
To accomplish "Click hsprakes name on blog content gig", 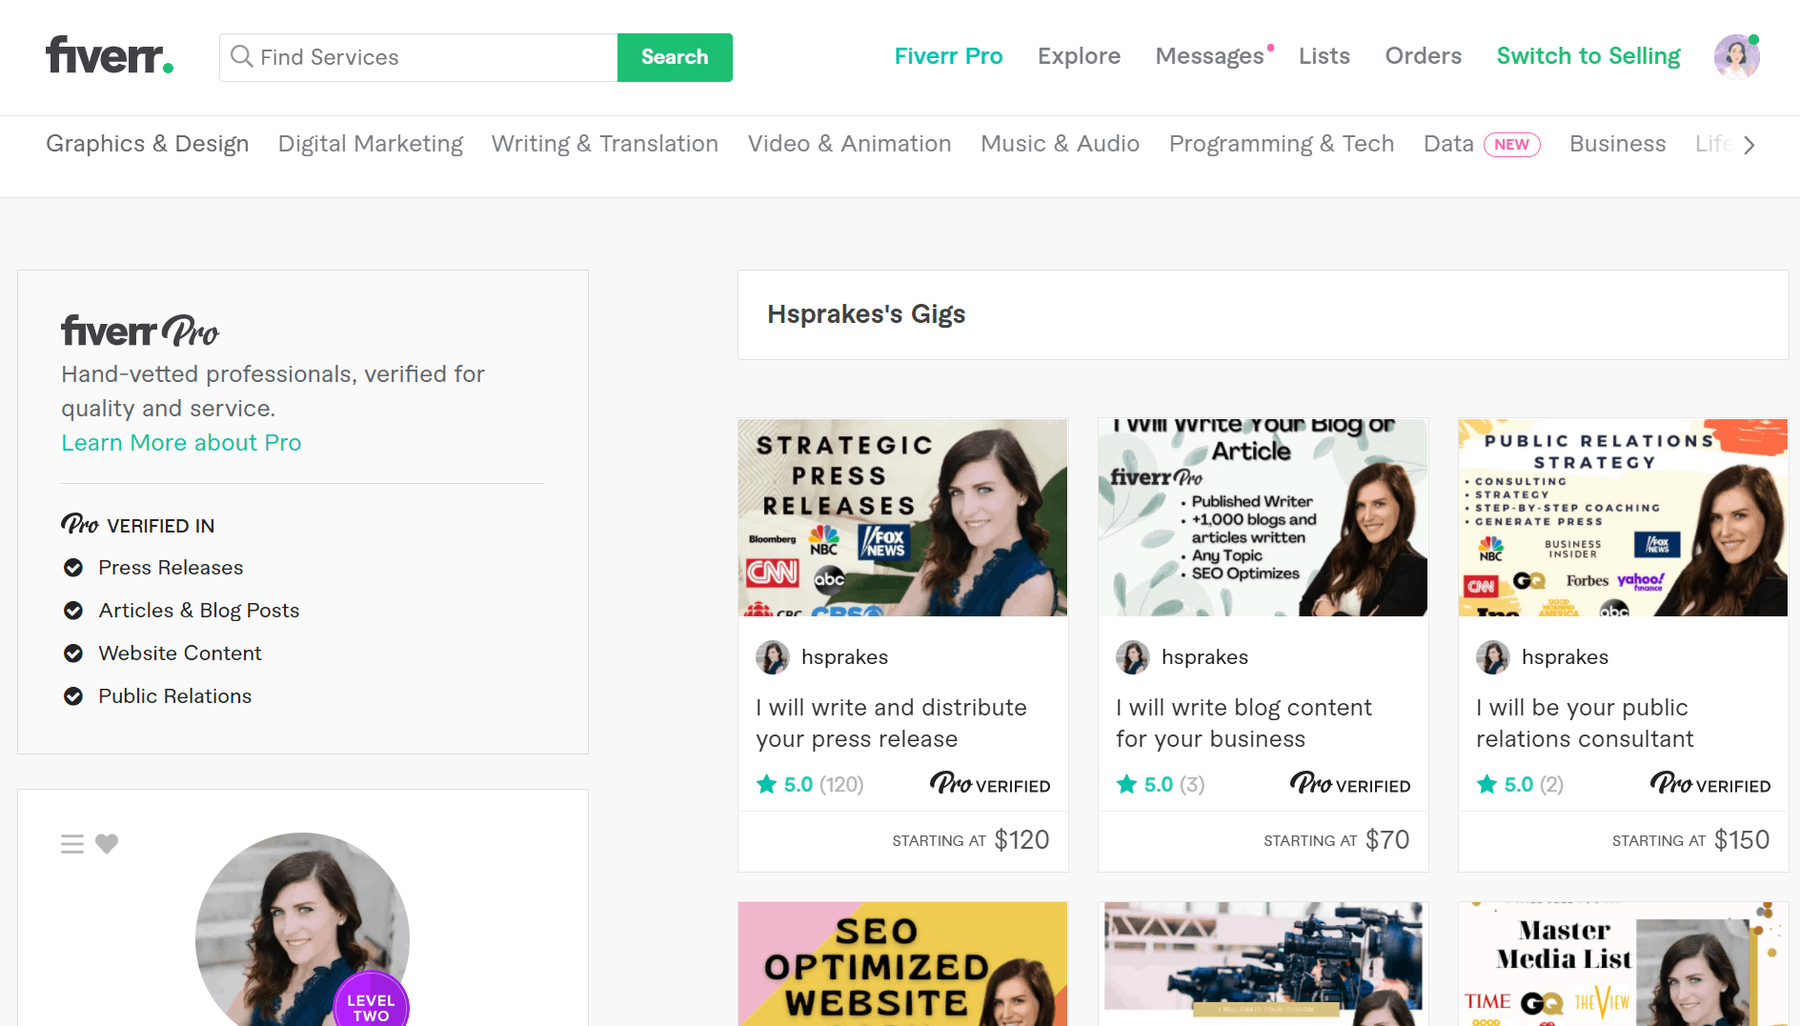I will 1204,657.
